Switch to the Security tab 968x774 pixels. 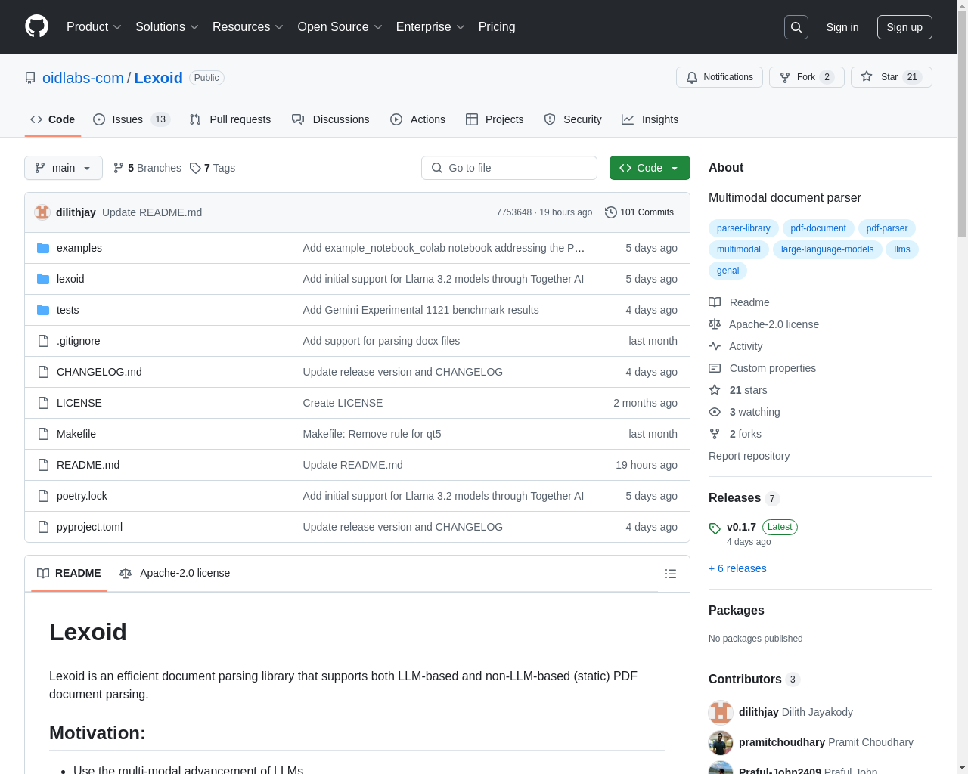[572, 119]
